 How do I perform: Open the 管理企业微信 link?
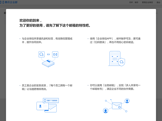click(147, 2)
